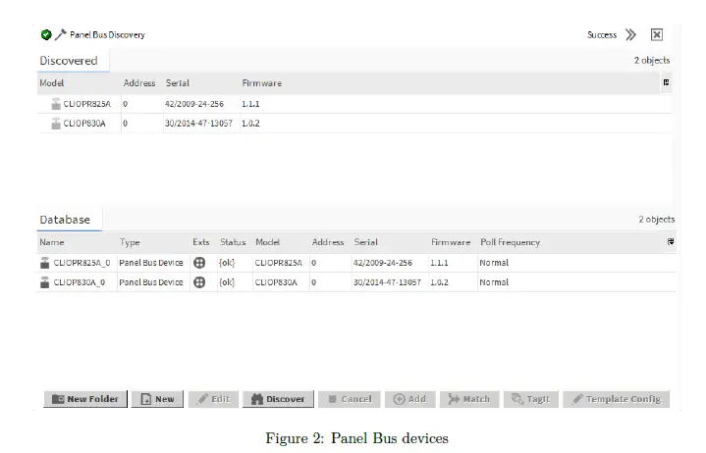This screenshot has height=453, width=706.
Task: Click the Panel Bus Discovery tool icon
Action: click(x=60, y=34)
